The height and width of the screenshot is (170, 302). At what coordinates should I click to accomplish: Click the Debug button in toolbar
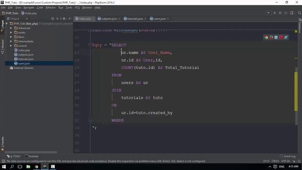point(280,13)
